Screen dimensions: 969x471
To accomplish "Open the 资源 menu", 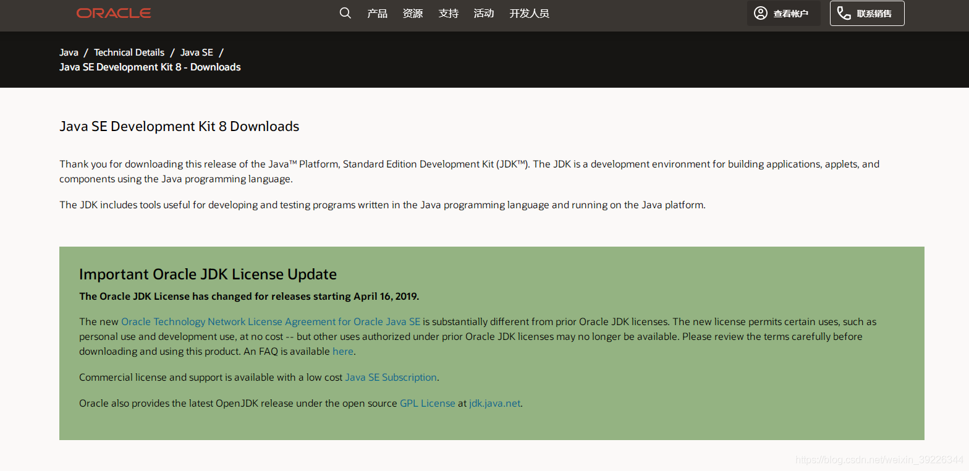I will [x=413, y=13].
